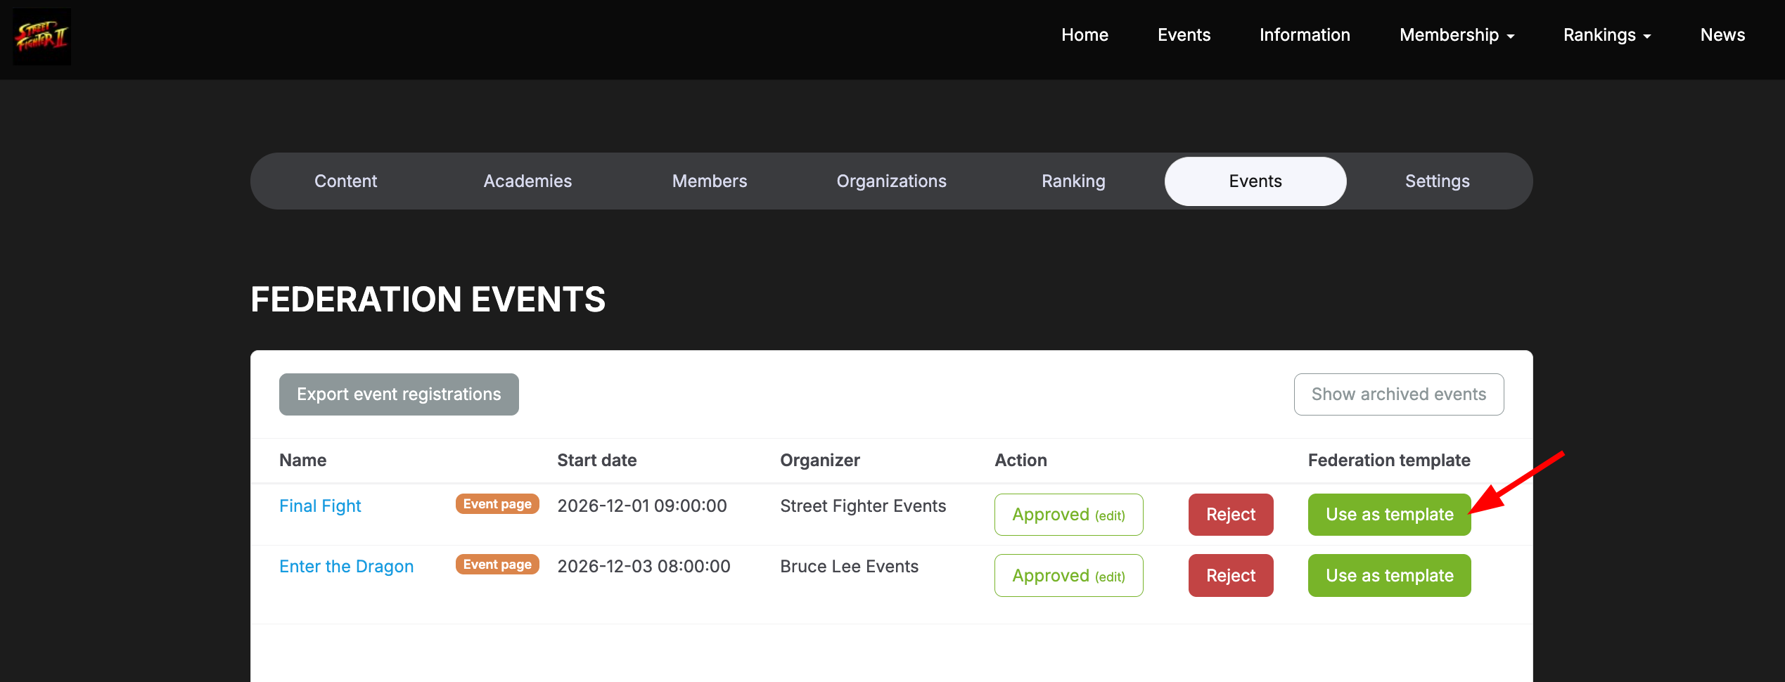Click the Street Fighter II logo

coord(42,37)
